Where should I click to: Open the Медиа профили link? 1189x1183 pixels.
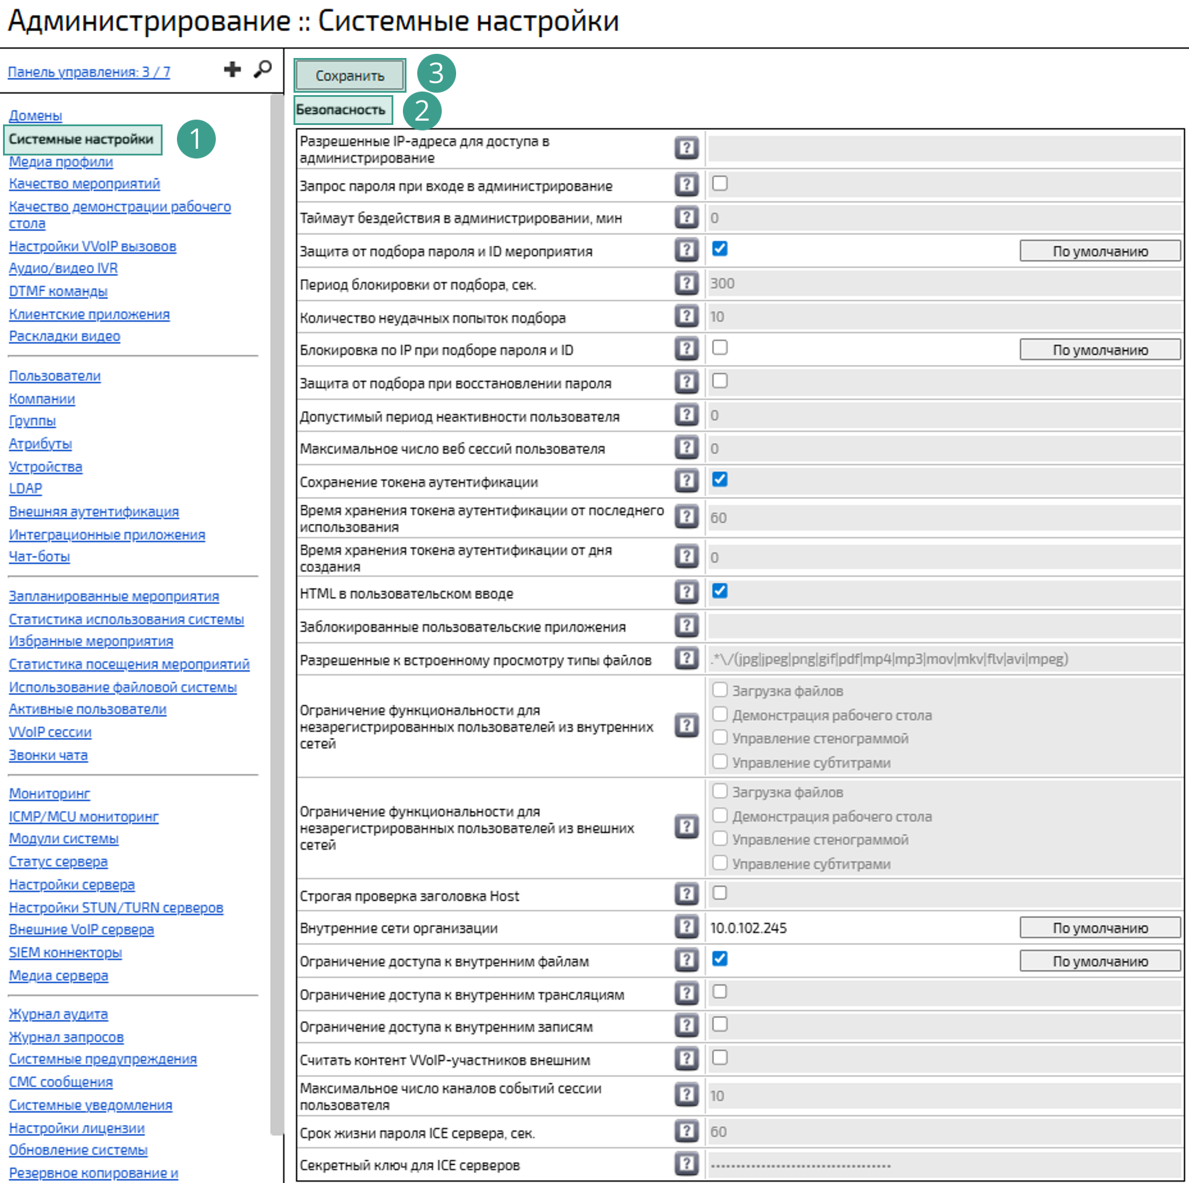[61, 162]
